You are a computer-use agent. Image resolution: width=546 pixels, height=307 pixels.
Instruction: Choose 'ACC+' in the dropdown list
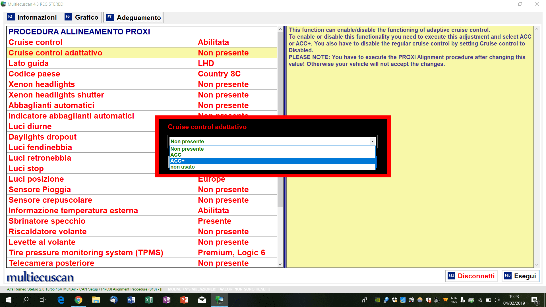pyautogui.click(x=272, y=161)
